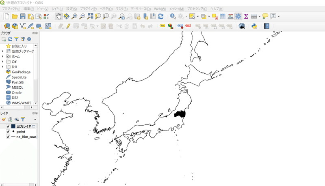Click the Layers panel filter legend icon
The width and height of the screenshot is (325, 186).
tap(23, 119)
